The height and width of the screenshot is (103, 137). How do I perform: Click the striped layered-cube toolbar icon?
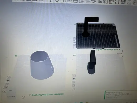coord(123,2)
